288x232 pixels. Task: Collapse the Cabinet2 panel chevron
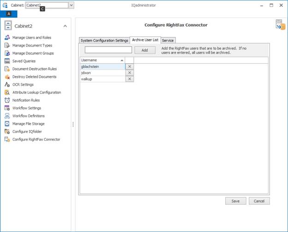(65, 26)
